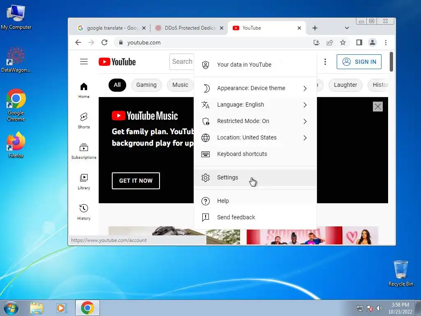Viewport: 421px width, 316px height.
Task: Open the Chrome profile avatar
Action: point(372,42)
